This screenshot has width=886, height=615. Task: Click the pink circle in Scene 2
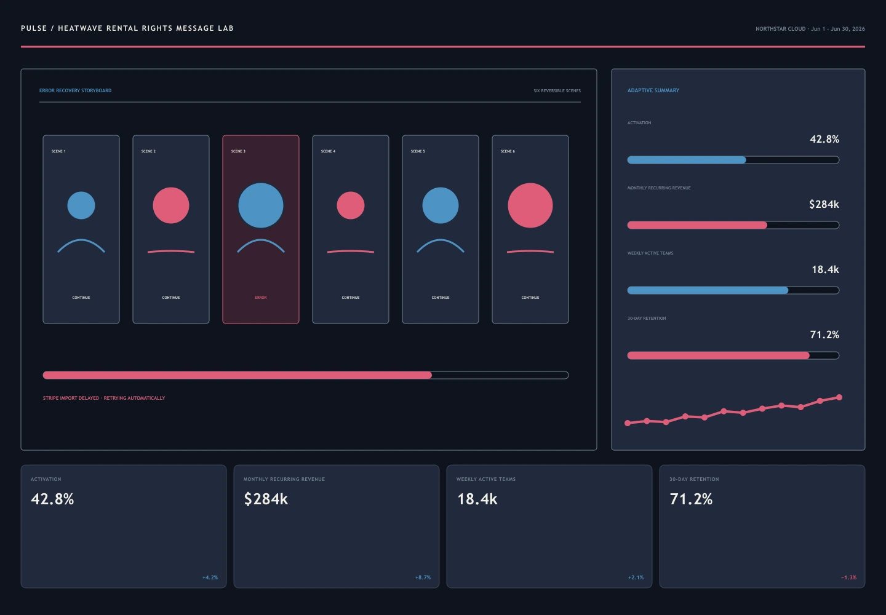(x=171, y=205)
